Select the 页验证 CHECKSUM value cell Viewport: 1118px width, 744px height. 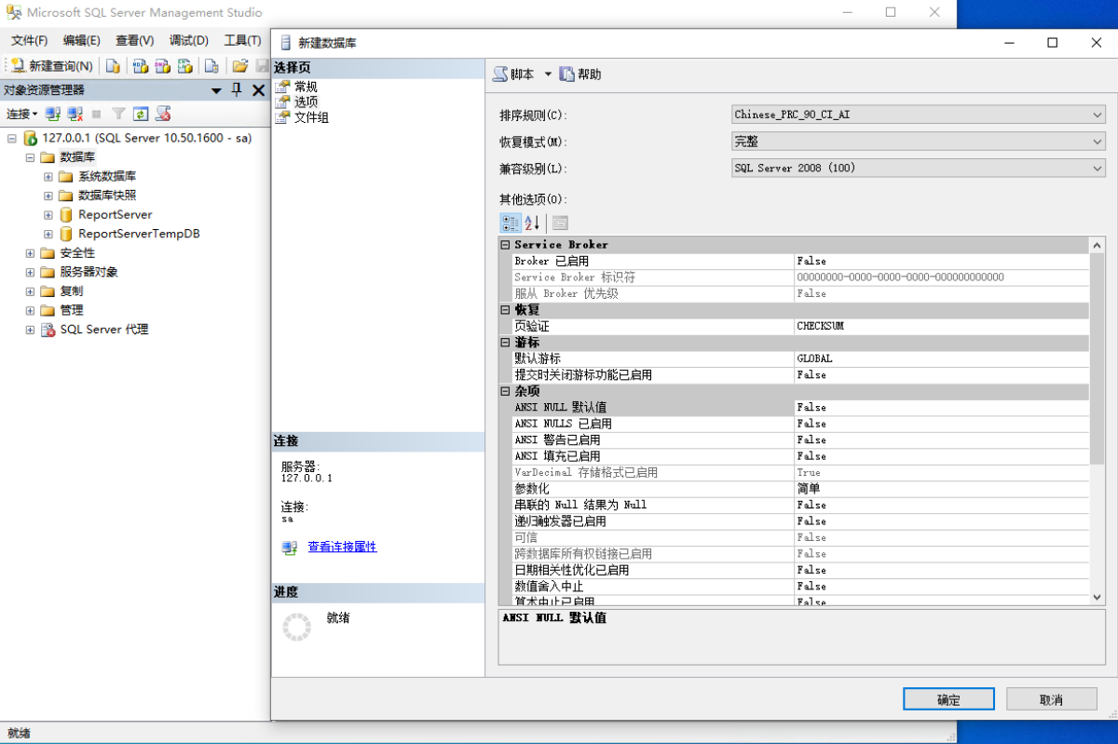click(941, 327)
